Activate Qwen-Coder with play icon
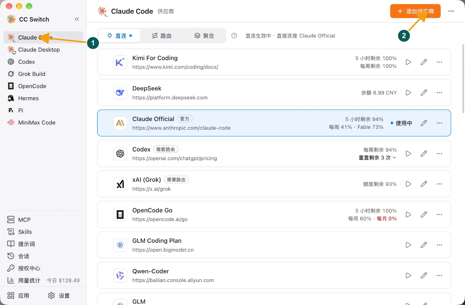The height and width of the screenshot is (305, 465). click(408, 275)
